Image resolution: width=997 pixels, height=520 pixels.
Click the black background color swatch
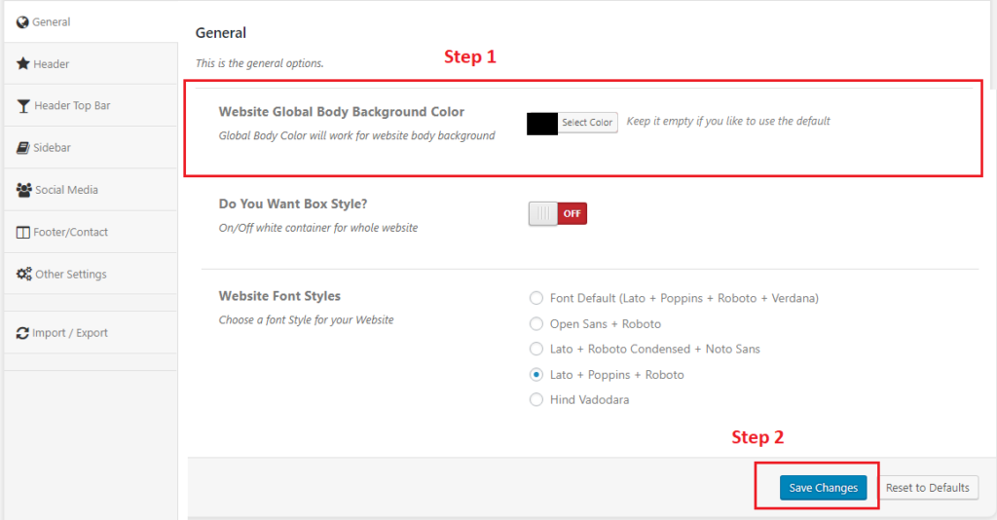click(541, 123)
